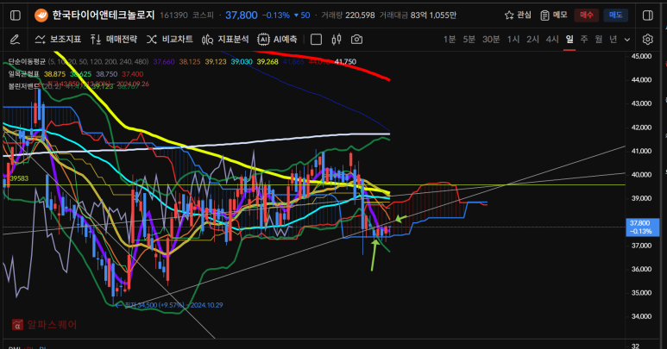
Task: Click 34,000 price axis label
Action: pyautogui.click(x=641, y=316)
